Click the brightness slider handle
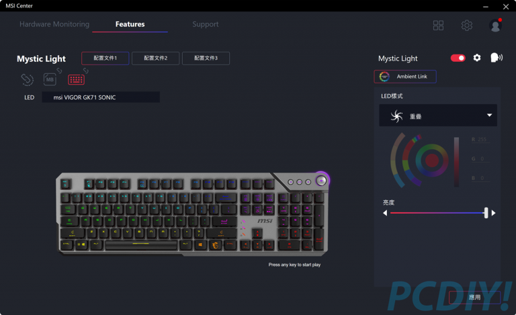The height and width of the screenshot is (315, 516). (486, 213)
